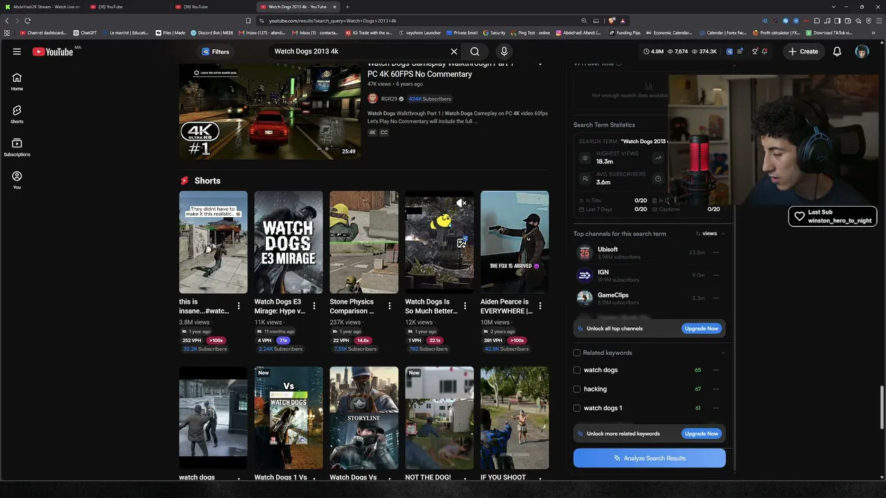Open Subscriptions in the left sidebar
The width and height of the screenshot is (886, 498).
(17, 147)
